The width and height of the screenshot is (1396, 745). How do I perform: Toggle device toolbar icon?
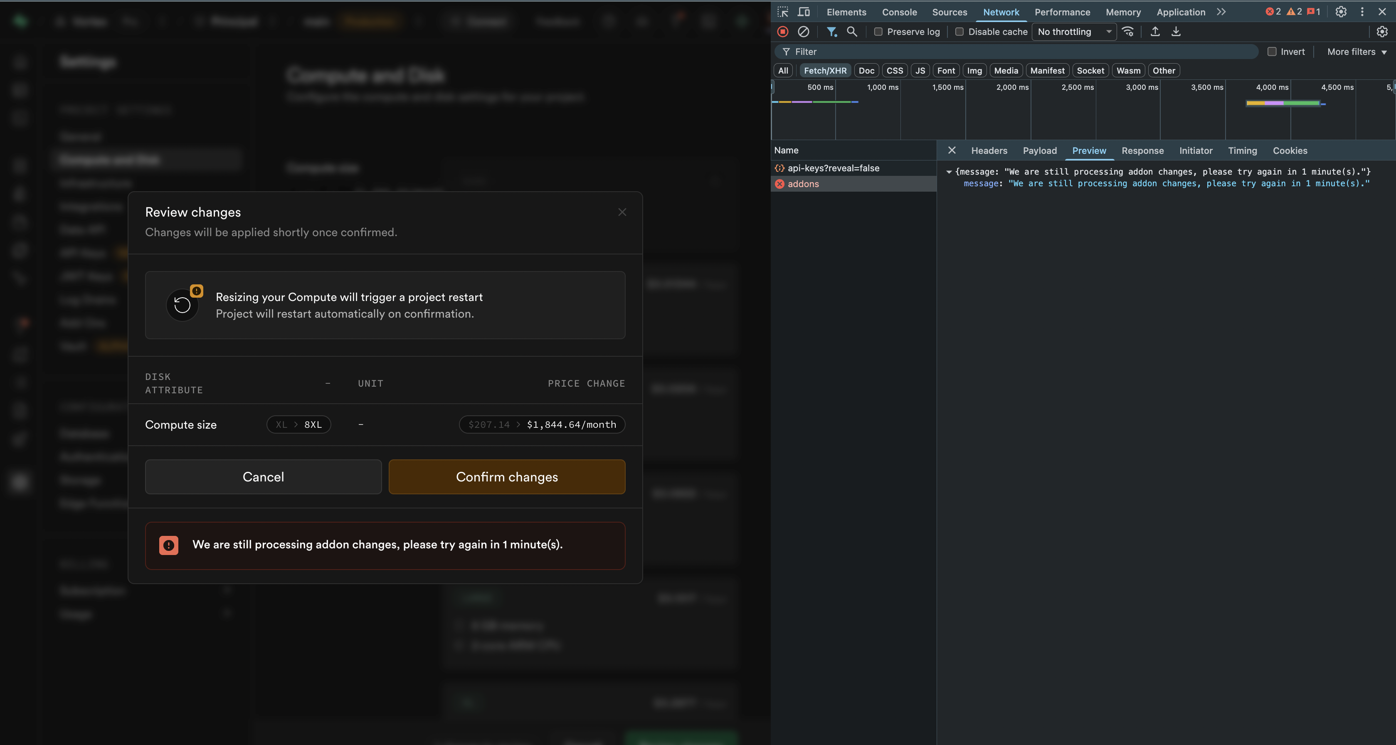tap(804, 12)
